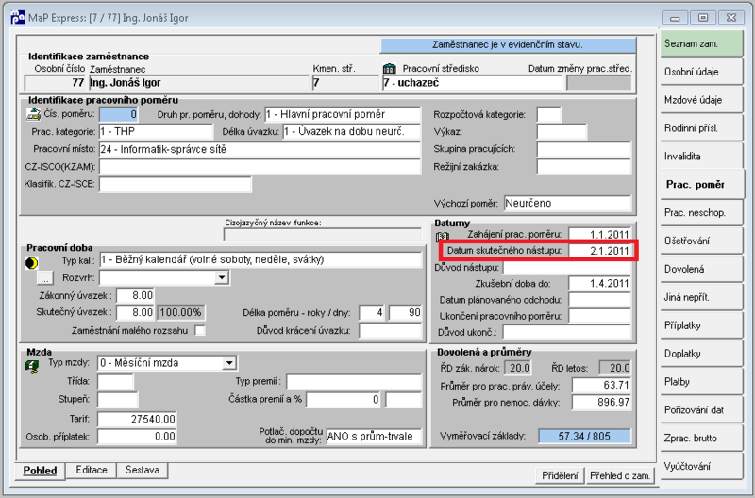
Task: Show the Příplatky section
Action: 701,325
